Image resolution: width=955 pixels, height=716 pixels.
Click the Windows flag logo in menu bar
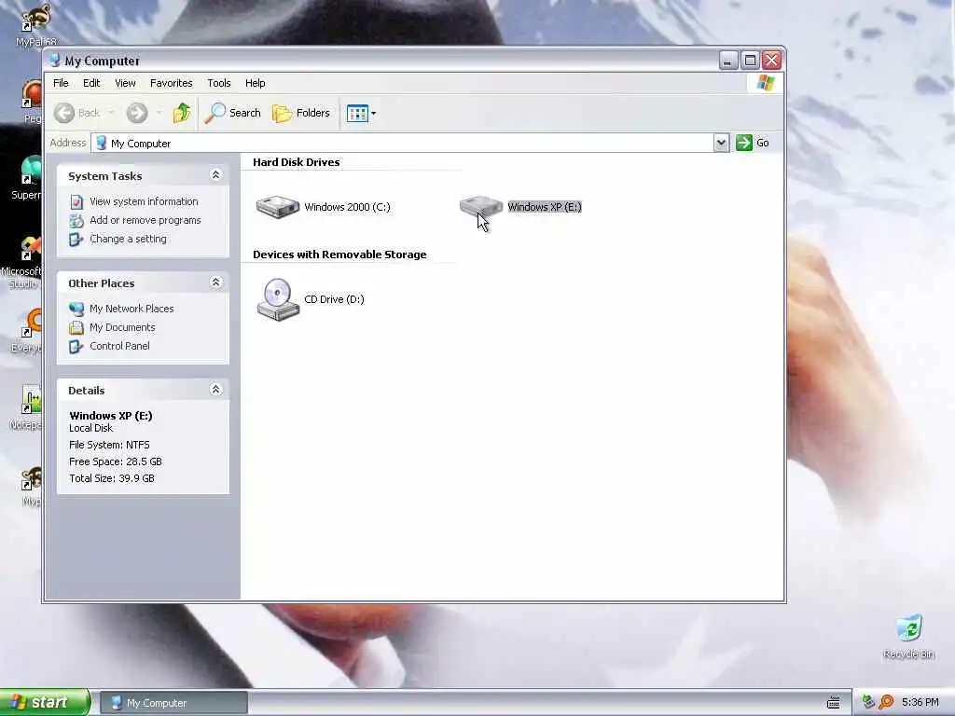tap(765, 83)
